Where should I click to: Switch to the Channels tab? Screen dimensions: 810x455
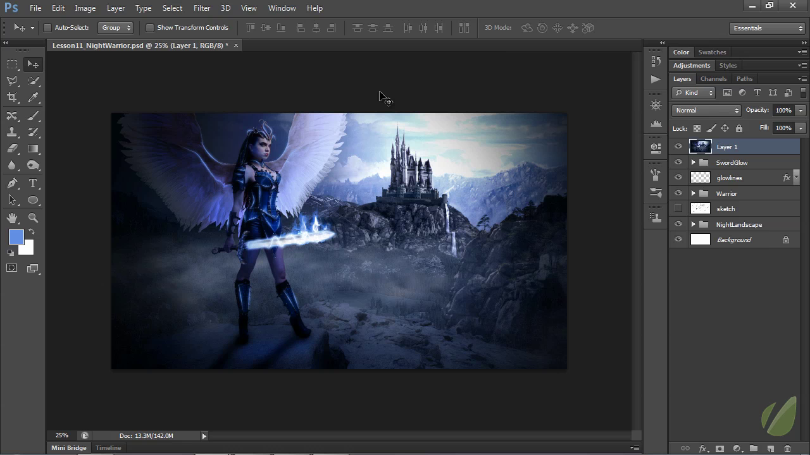tap(713, 79)
